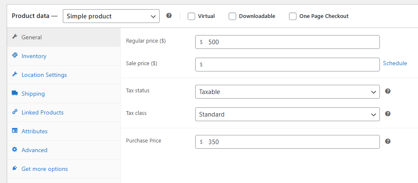Click the Advanced gear icon

(15, 150)
